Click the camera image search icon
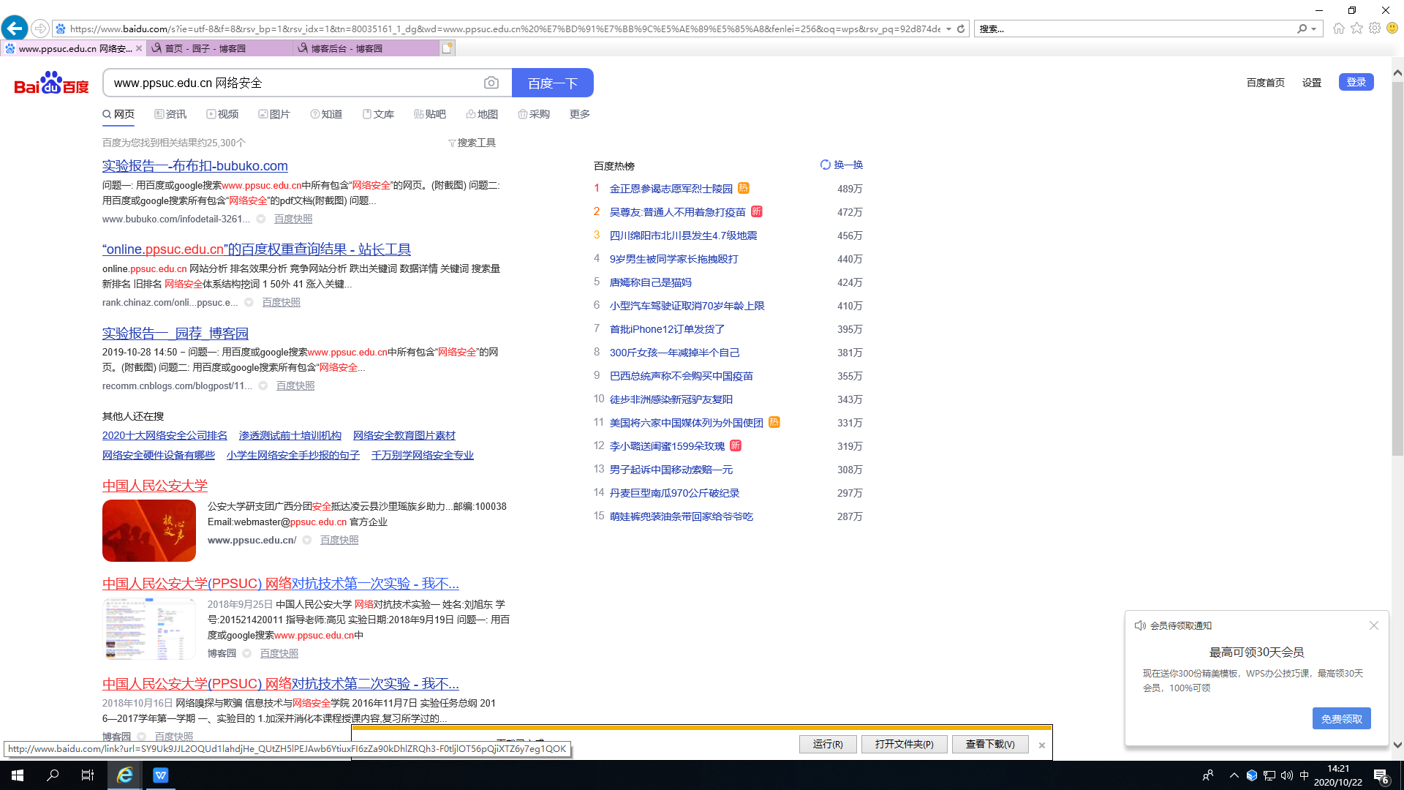Screen dimensions: 1404x790 [491, 83]
